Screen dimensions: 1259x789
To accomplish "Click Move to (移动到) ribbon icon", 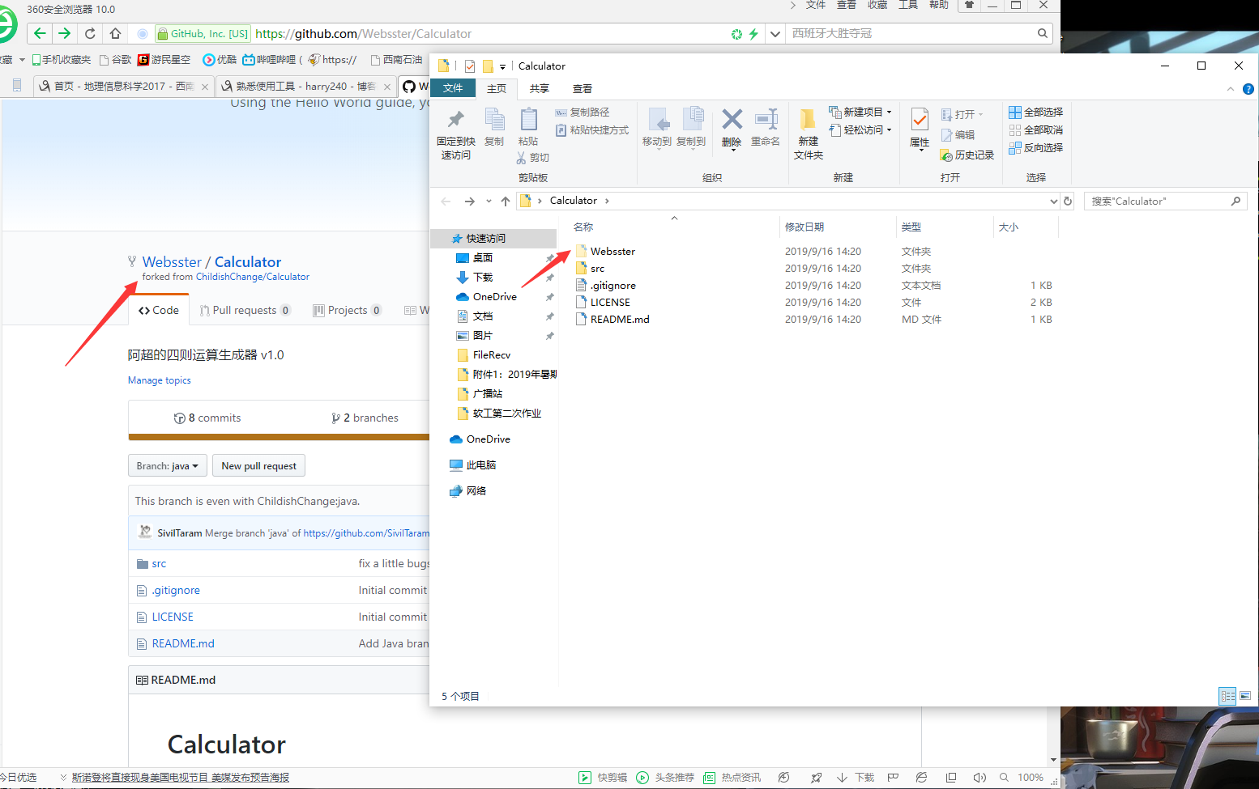I will click(657, 127).
